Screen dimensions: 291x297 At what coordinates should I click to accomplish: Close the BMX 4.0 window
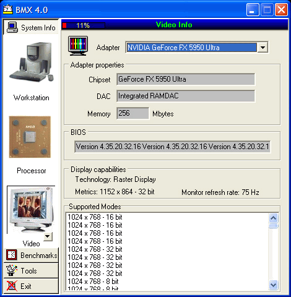click(281, 10)
